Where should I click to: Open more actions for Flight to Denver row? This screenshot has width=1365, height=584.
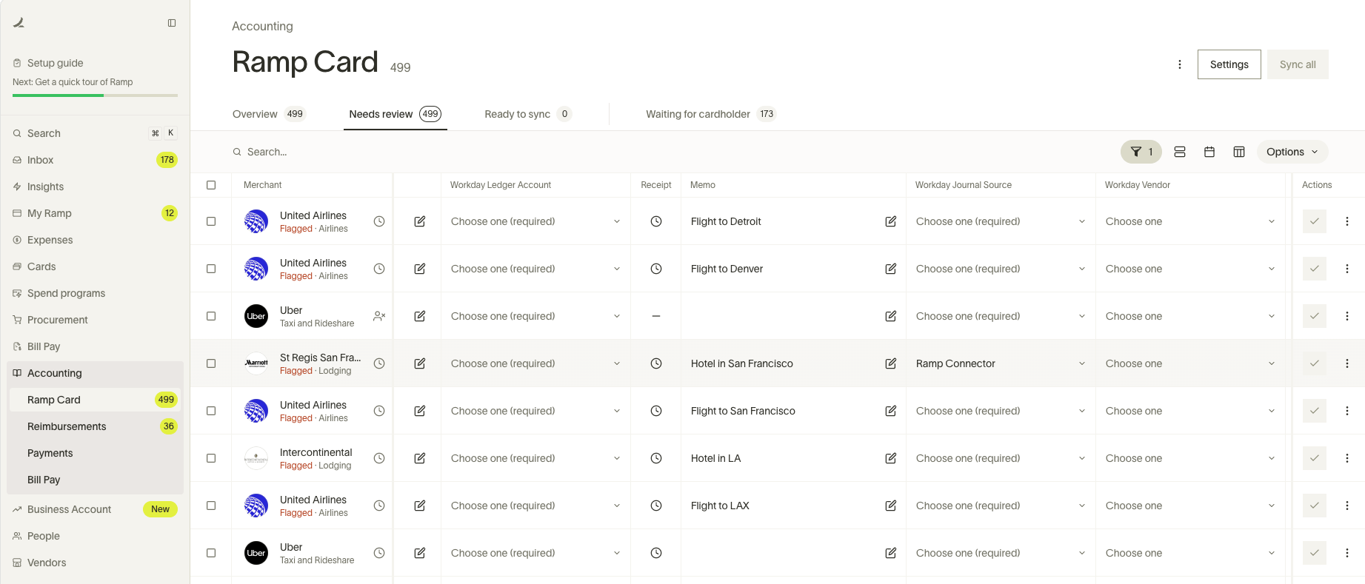pyautogui.click(x=1347, y=269)
